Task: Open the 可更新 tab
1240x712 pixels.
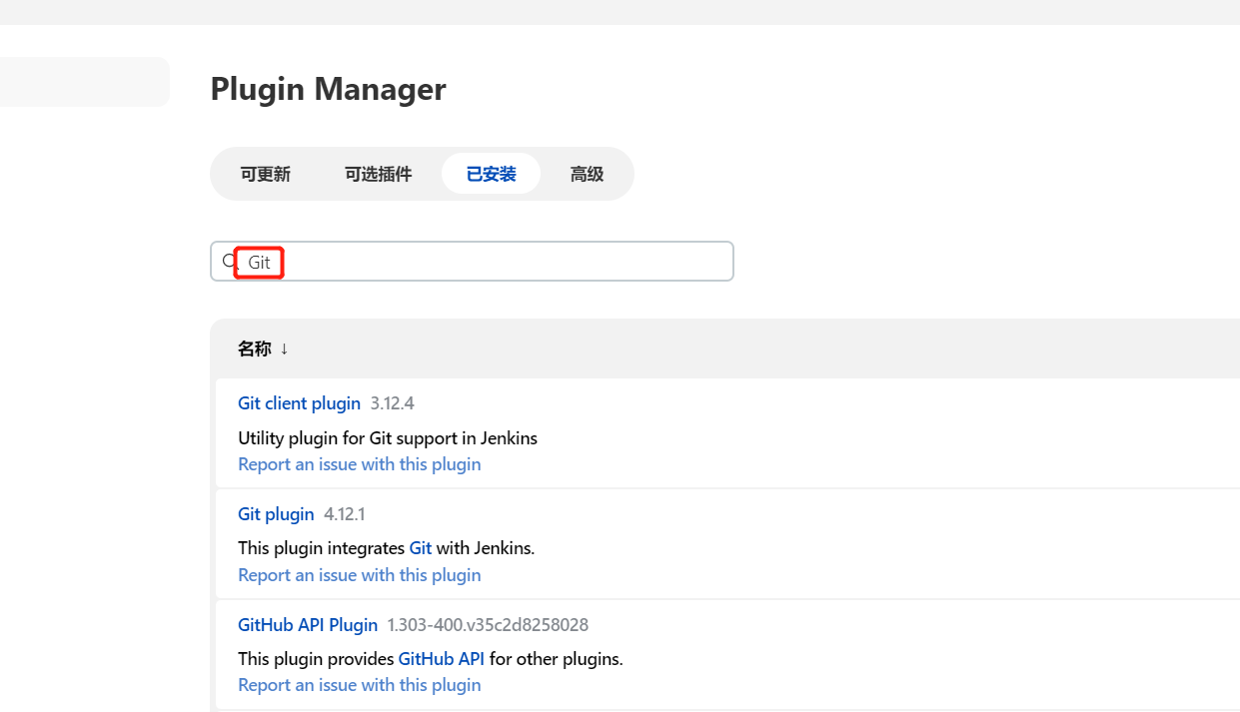Action: point(265,174)
